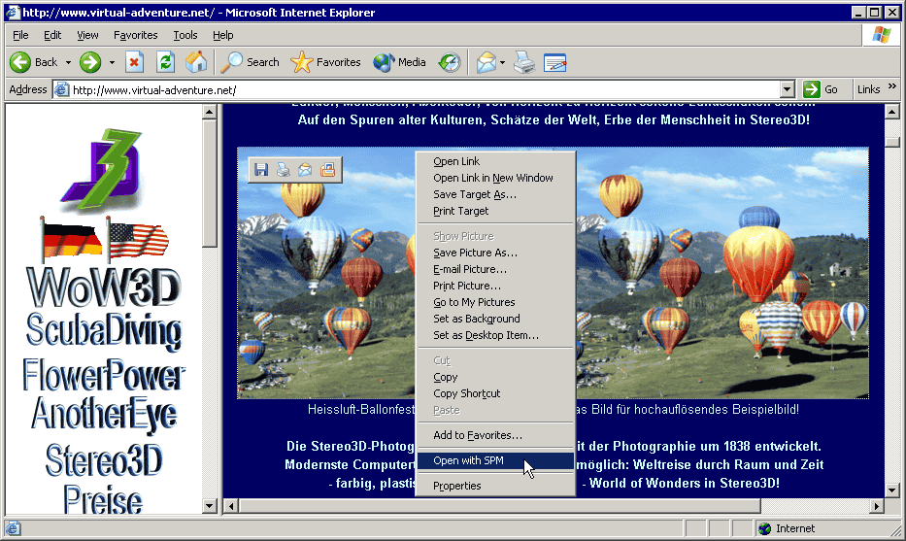Viewport: 906px width, 541px height.
Task: Select Go to My Pictures
Action: tap(496, 302)
